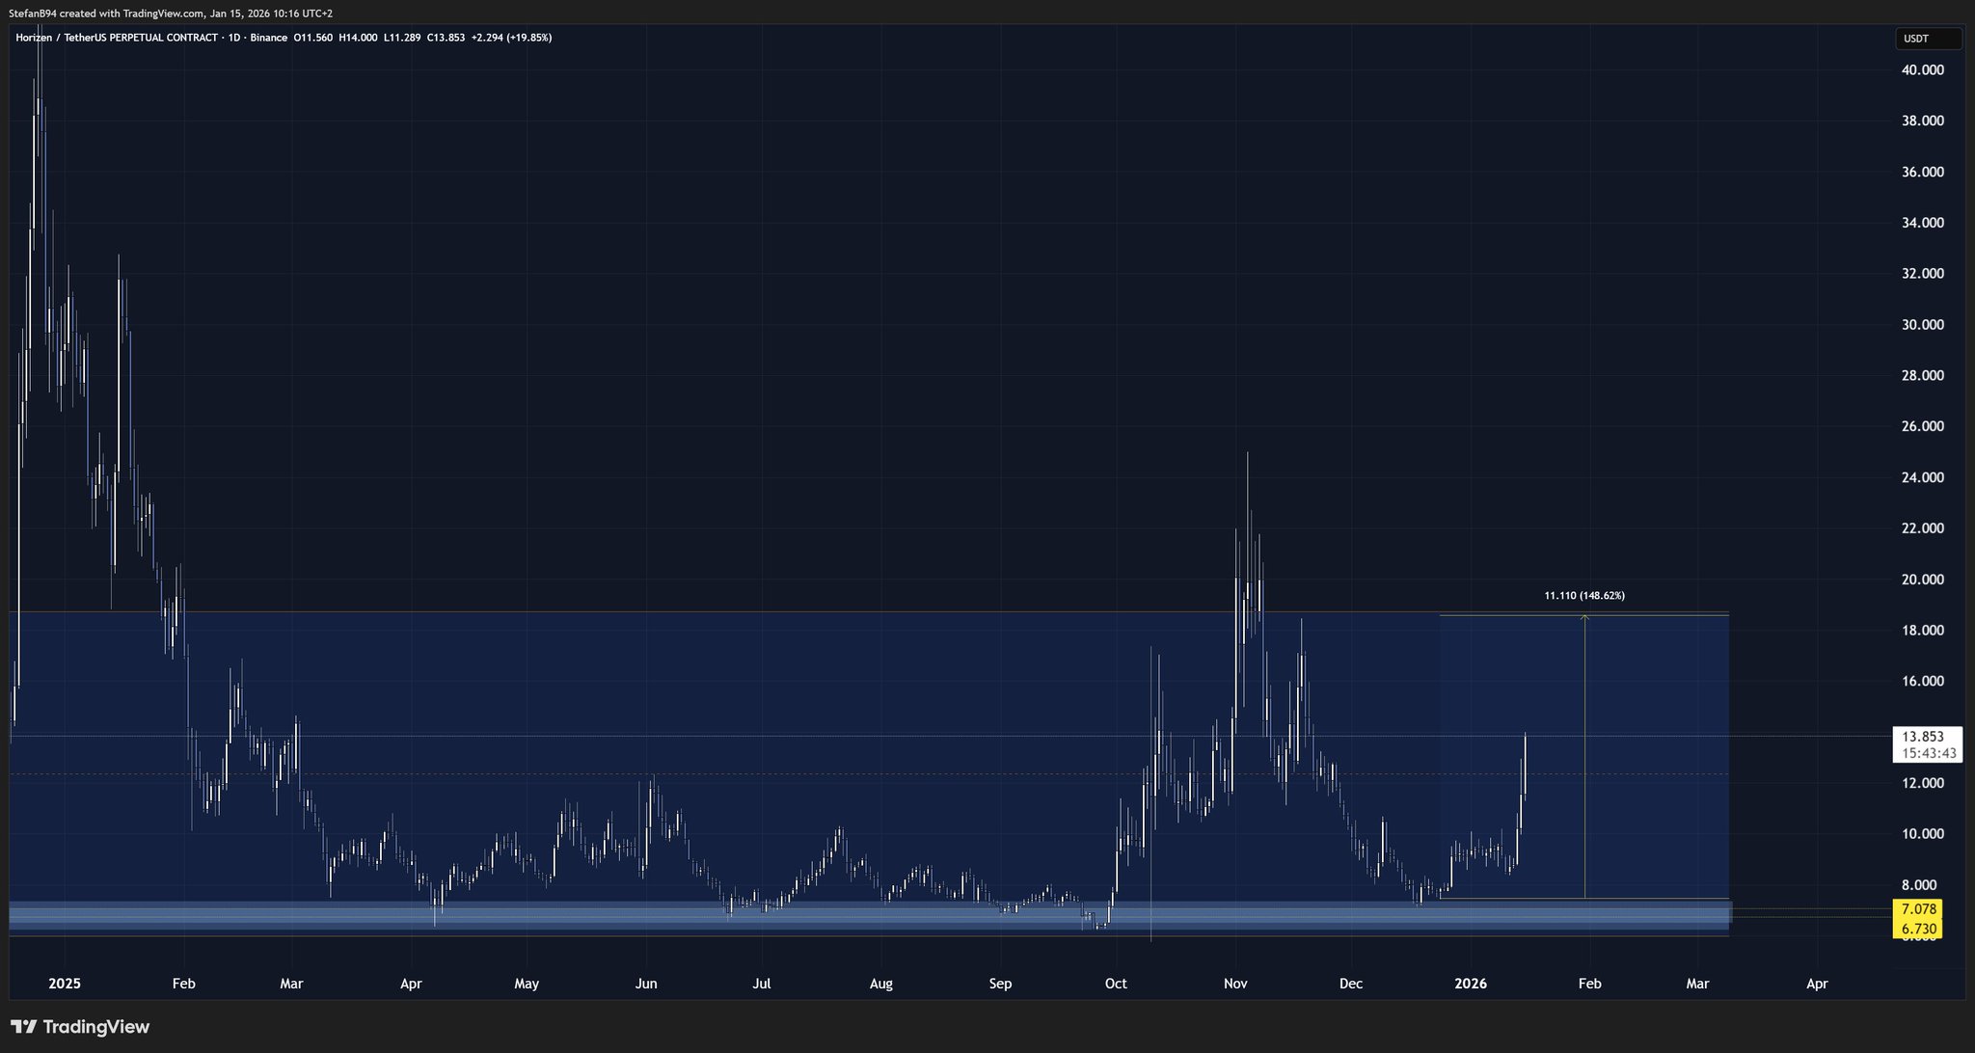The width and height of the screenshot is (1975, 1053).
Task: Click the 11.110 (148.62%) measurement label
Action: coord(1583,596)
